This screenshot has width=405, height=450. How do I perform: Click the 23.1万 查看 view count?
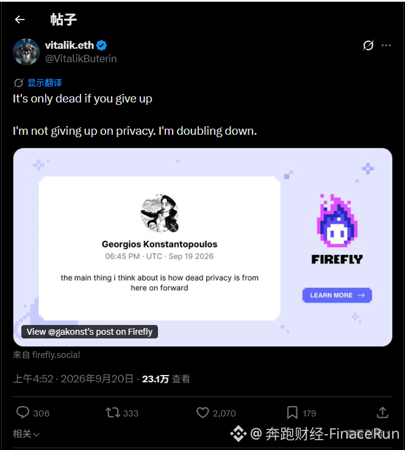click(166, 379)
